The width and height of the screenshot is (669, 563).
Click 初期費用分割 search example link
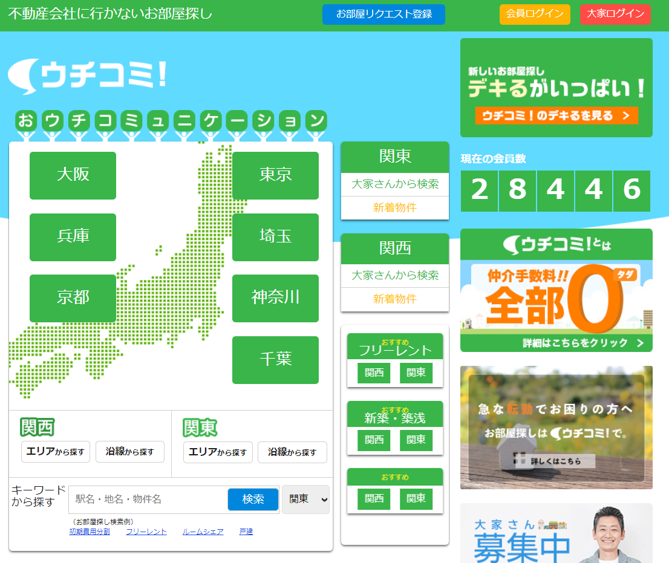(90, 532)
